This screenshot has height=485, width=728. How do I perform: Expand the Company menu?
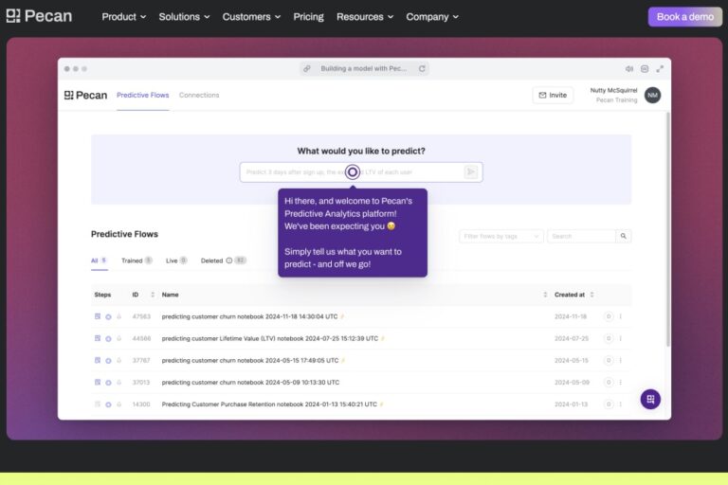432,17
